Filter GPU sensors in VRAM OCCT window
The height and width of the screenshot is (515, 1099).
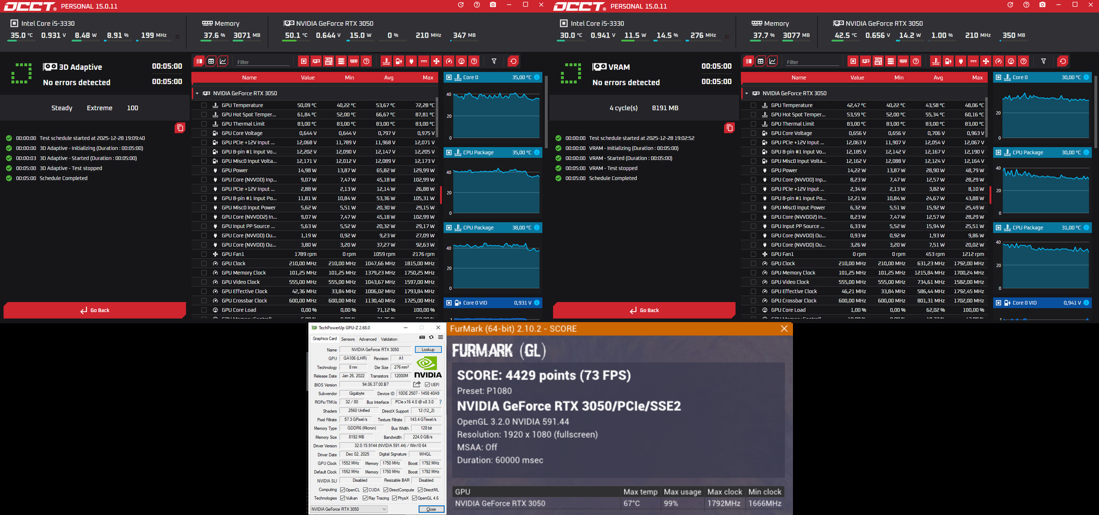pyautogui.click(x=865, y=61)
